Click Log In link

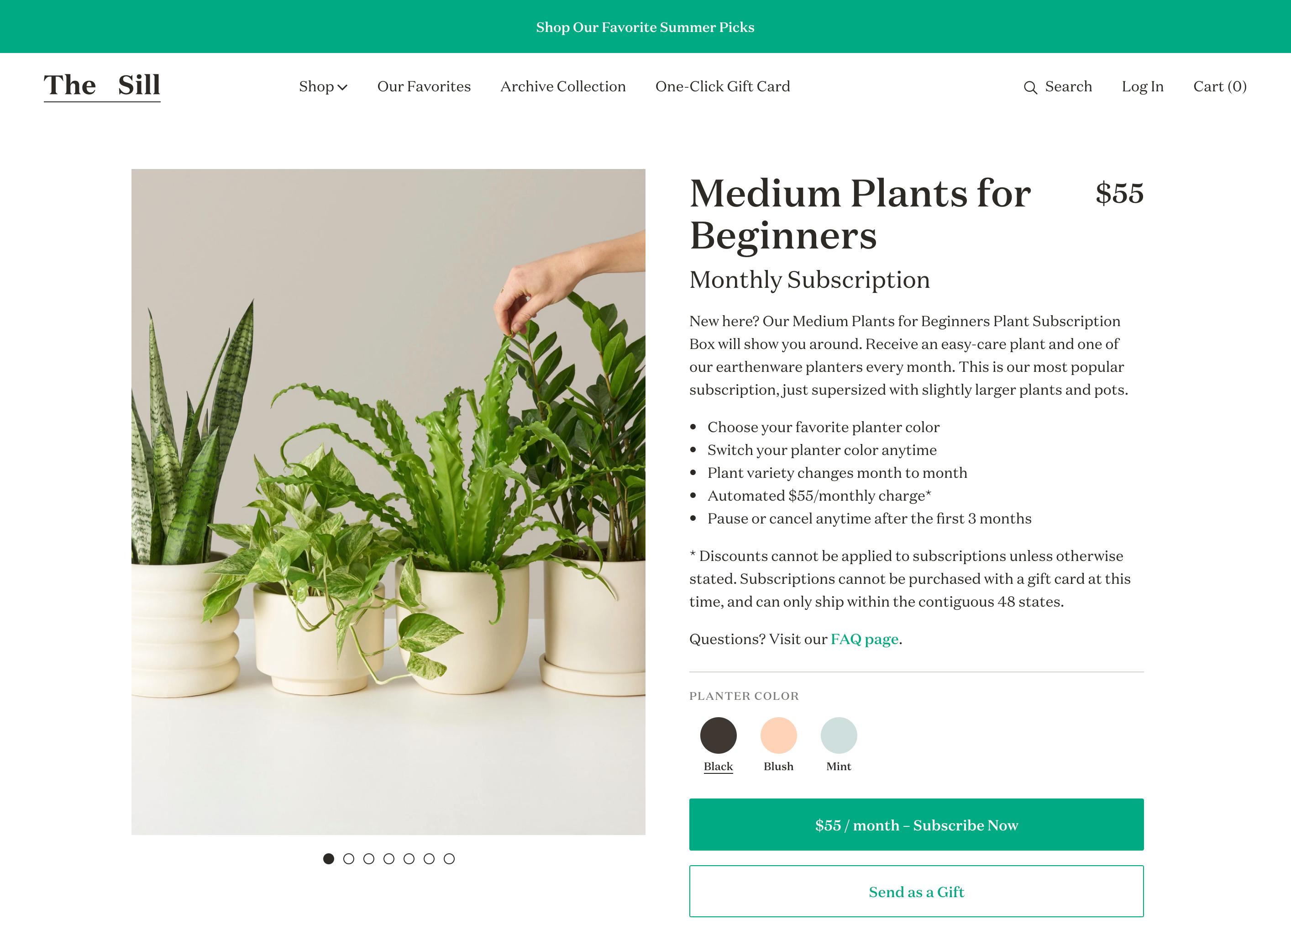pyautogui.click(x=1142, y=86)
